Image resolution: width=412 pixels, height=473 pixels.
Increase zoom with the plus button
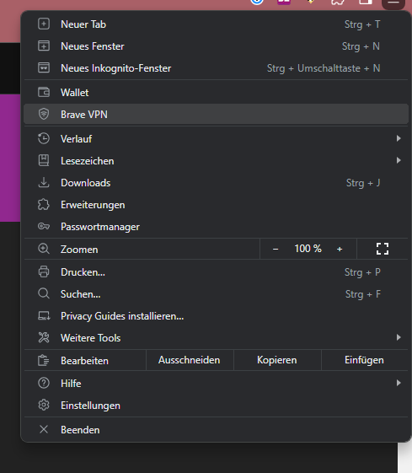(x=340, y=250)
